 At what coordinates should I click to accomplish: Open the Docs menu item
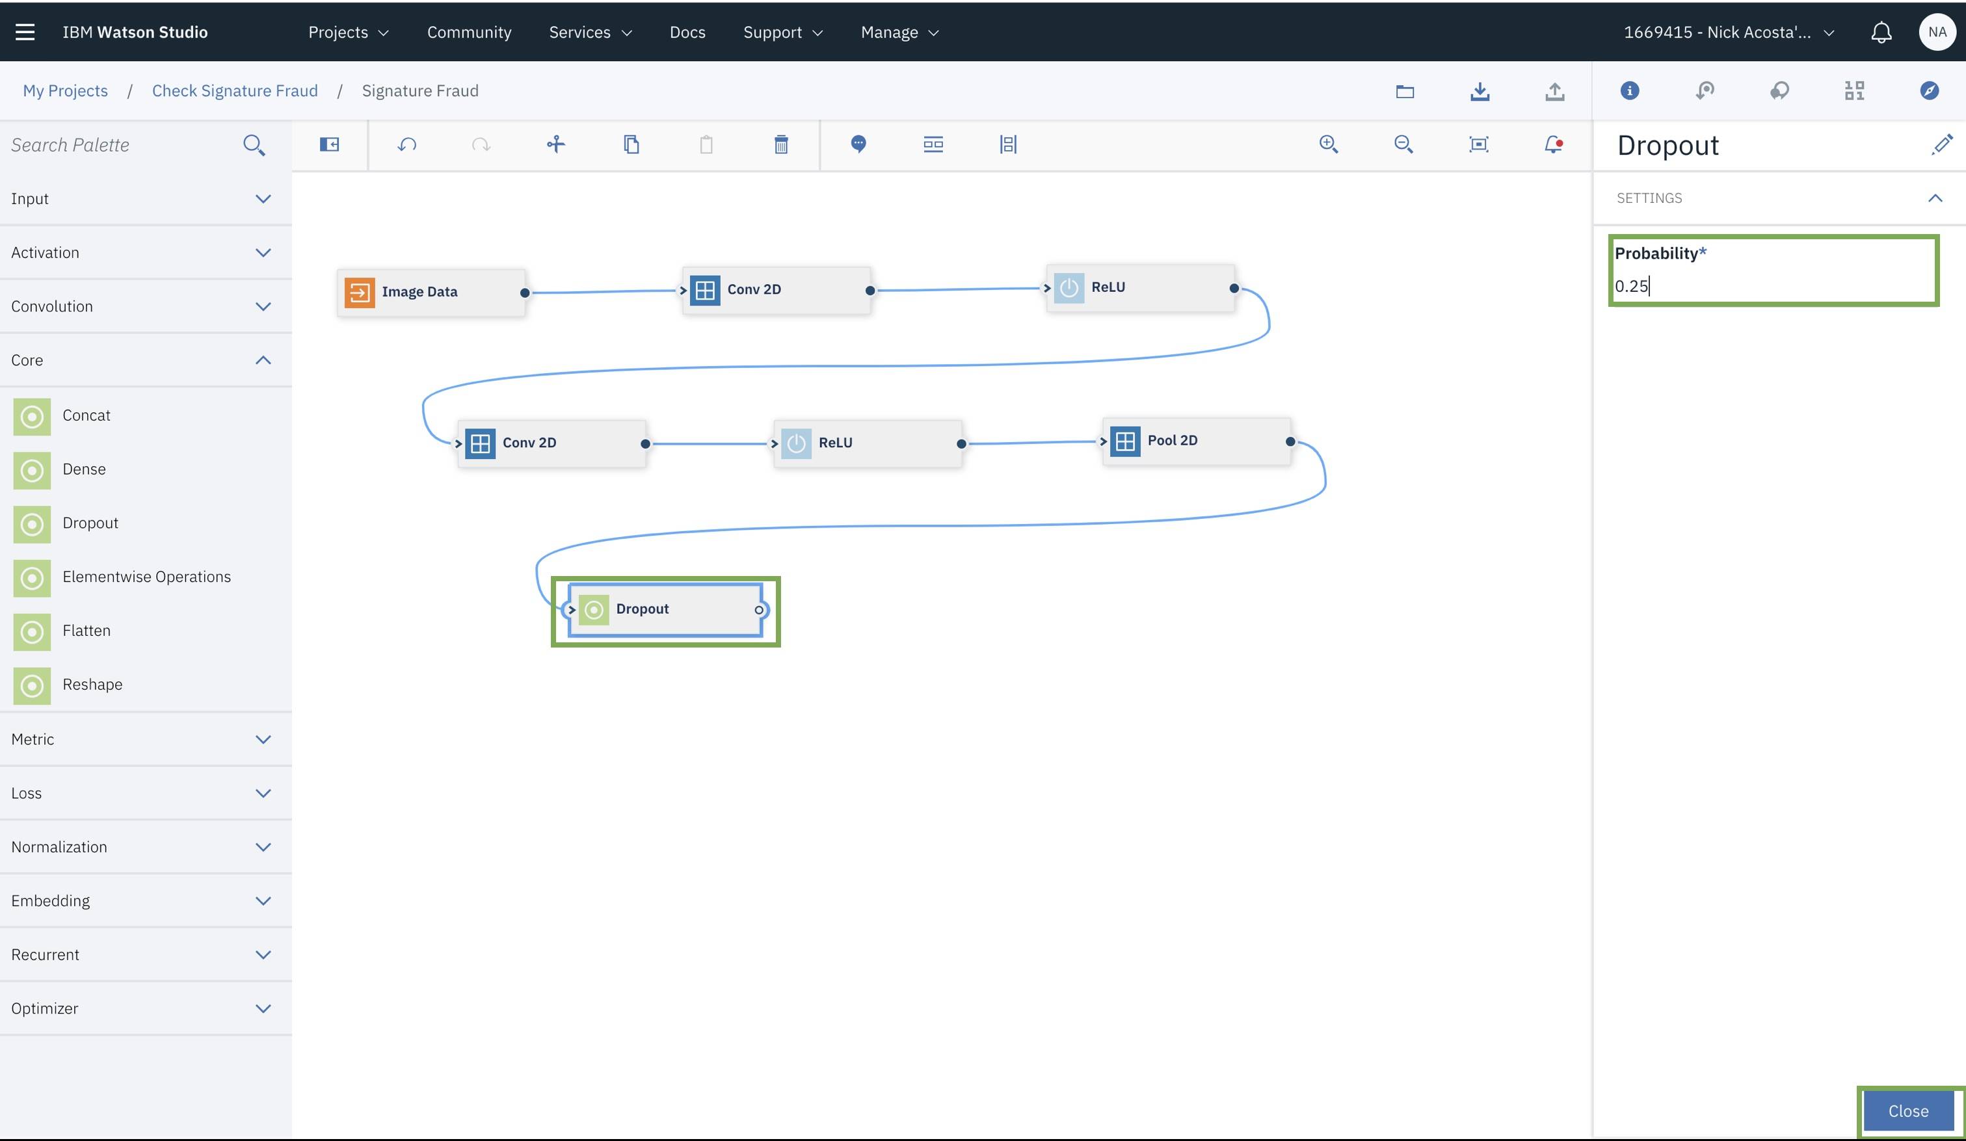(687, 32)
